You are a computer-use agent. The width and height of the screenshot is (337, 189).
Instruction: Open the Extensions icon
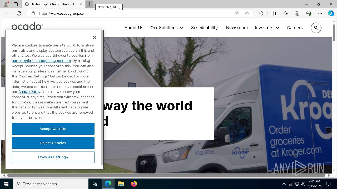pyautogui.click(x=261, y=13)
